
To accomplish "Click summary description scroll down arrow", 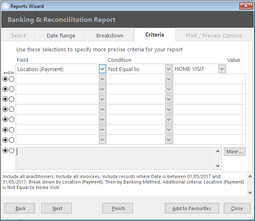I will coord(250,193).
